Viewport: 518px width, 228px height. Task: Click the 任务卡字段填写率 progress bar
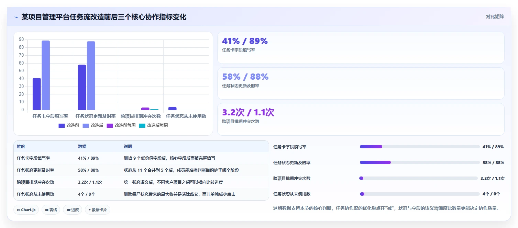coord(420,147)
